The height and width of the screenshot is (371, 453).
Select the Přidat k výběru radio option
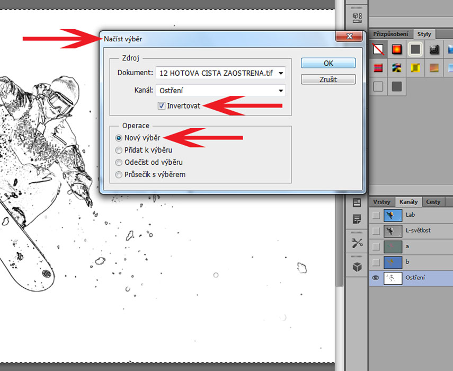pos(119,150)
